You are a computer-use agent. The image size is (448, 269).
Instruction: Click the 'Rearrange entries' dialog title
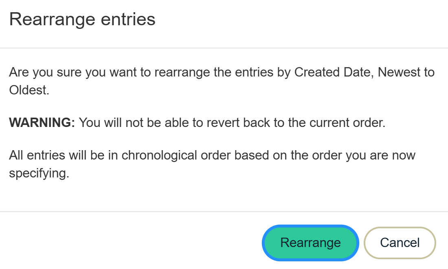82,20
